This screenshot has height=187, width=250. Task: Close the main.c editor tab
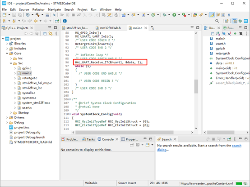click(146, 28)
